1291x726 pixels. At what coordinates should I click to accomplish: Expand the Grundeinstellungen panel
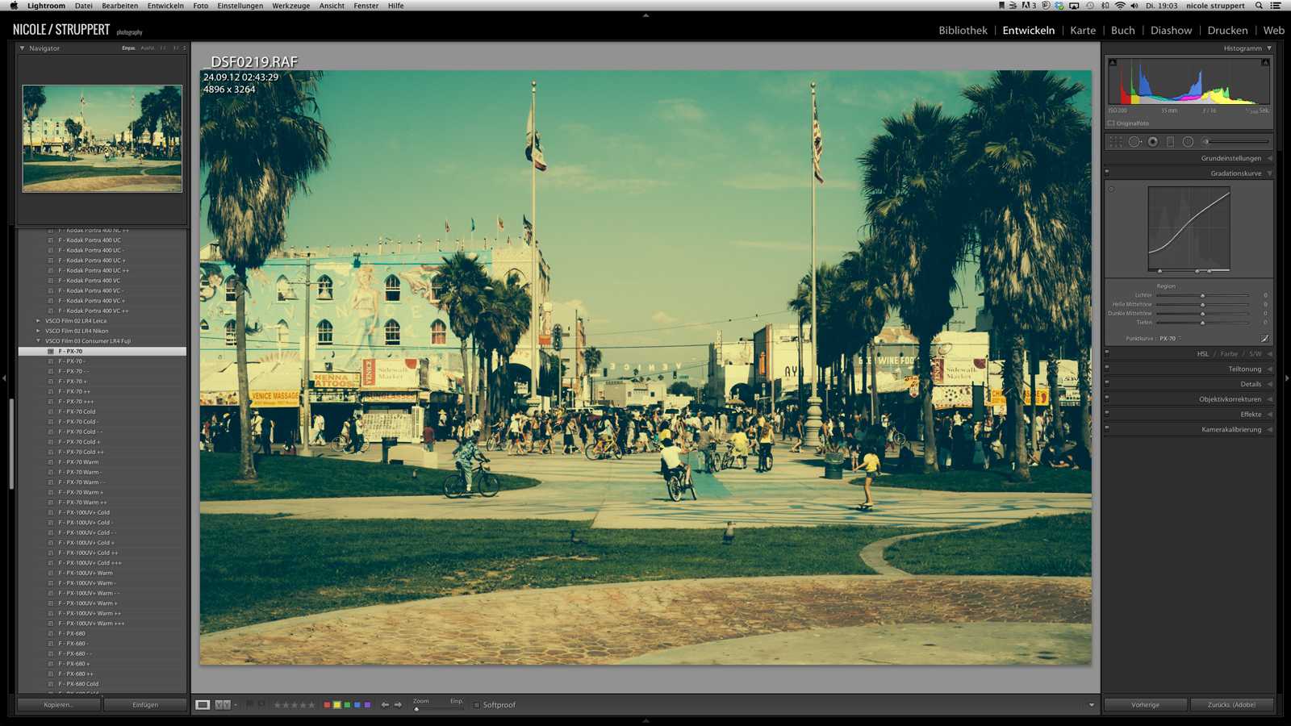coord(1269,158)
